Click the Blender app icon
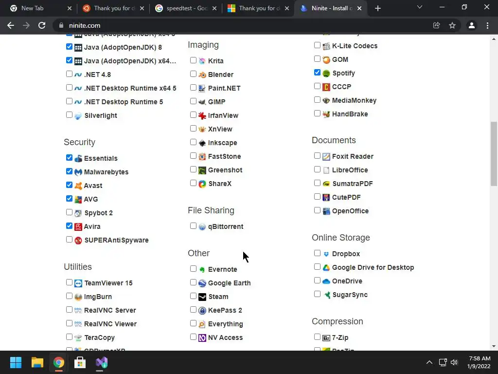Screen dimensions: 498x374 pos(202,75)
